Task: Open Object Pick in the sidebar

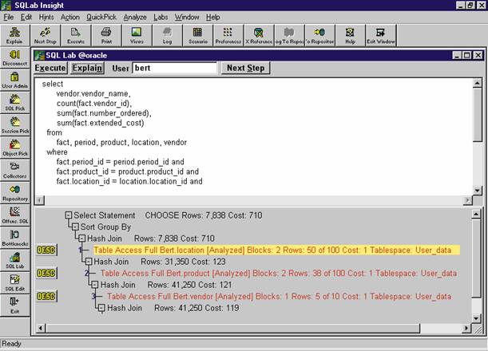Action: pyautogui.click(x=14, y=148)
